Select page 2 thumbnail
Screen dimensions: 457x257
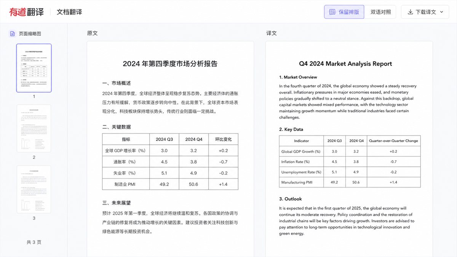tap(34, 128)
